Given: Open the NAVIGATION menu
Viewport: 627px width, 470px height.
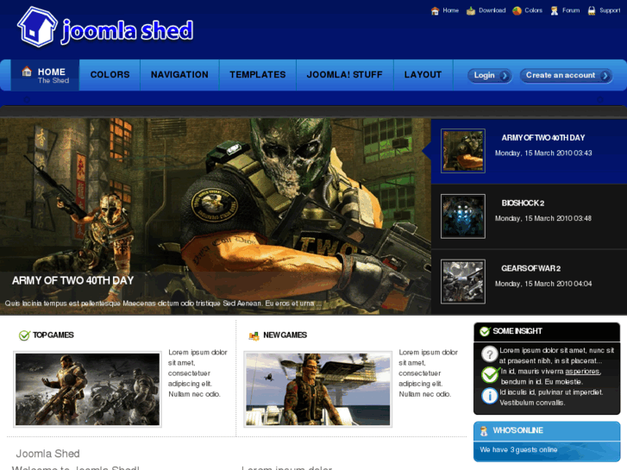Looking at the screenshot, I should tap(179, 75).
